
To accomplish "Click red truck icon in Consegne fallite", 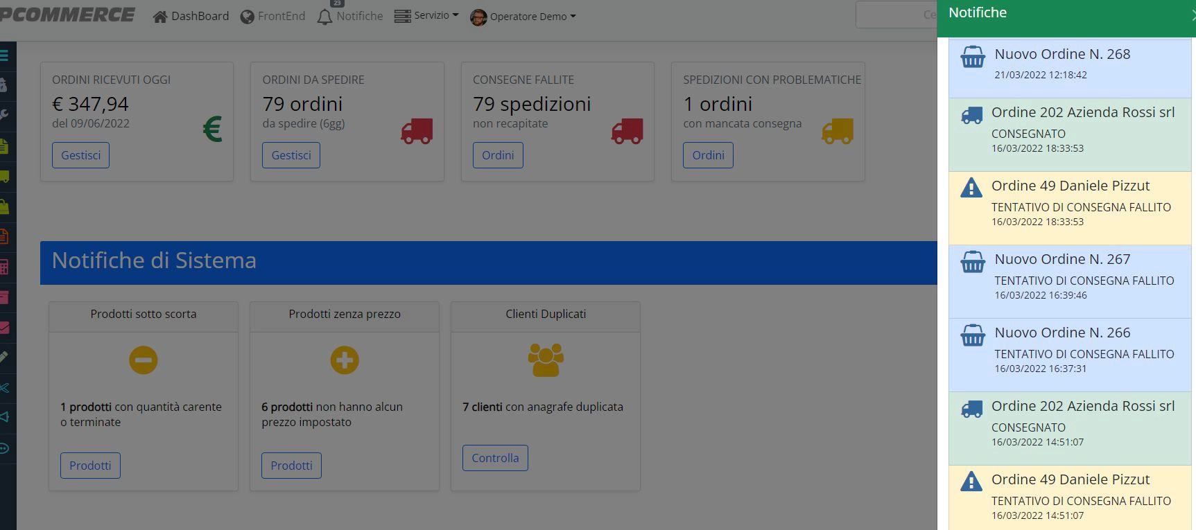I will point(627,131).
